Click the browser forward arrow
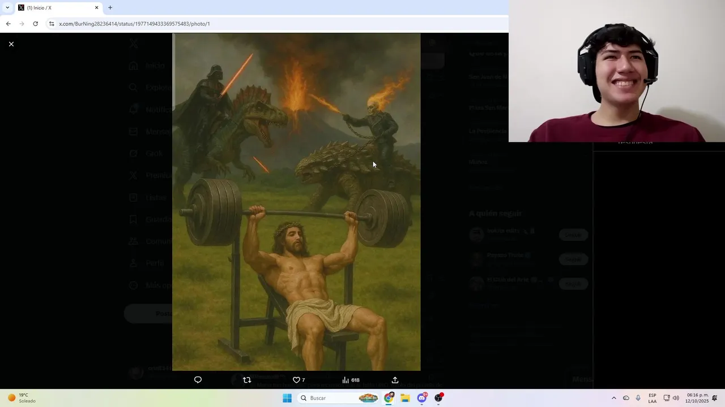 [x=22, y=24]
